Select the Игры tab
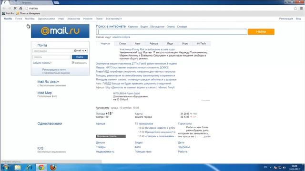The width and height of the screenshot is (305, 171). pyautogui.click(x=185, y=44)
